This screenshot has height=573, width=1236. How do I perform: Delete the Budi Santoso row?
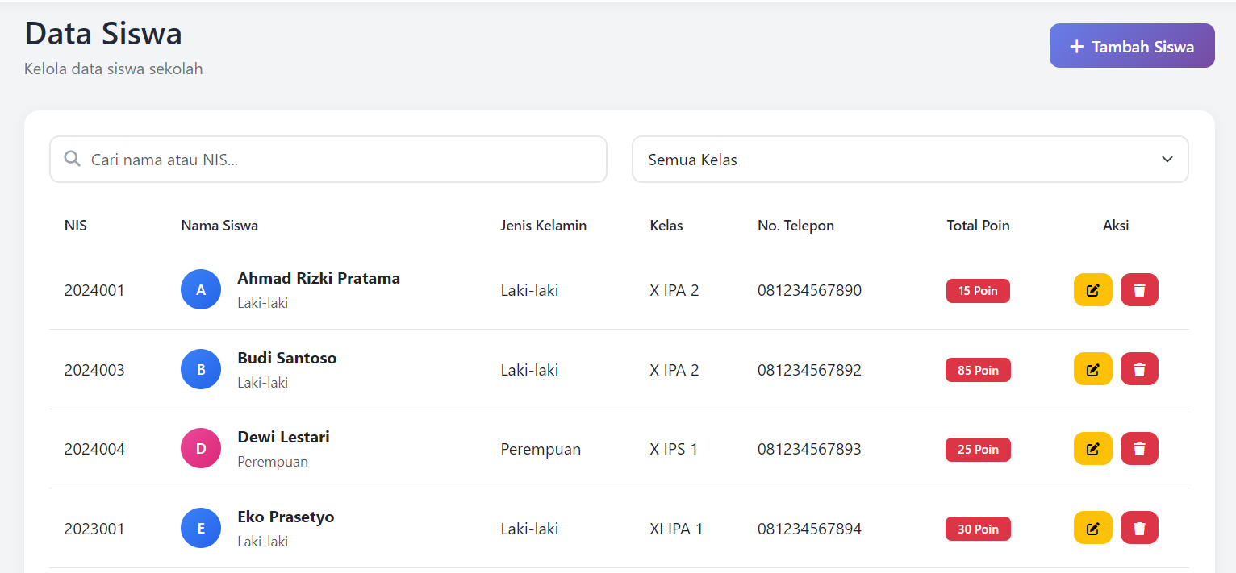1139,369
